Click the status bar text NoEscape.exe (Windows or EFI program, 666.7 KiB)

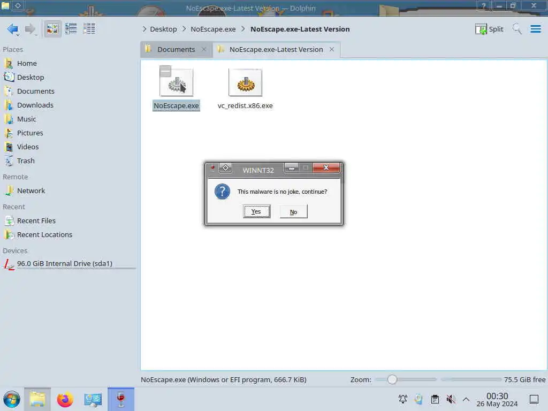click(224, 379)
